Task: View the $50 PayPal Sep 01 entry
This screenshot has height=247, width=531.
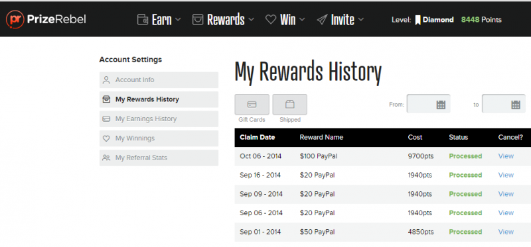Action: pos(506,232)
